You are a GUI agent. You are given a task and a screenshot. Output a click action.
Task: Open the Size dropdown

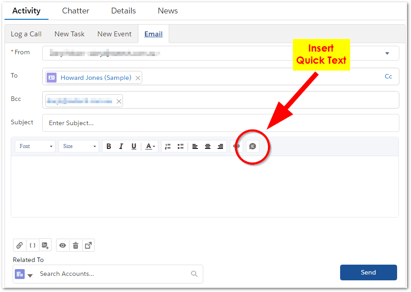(x=79, y=146)
